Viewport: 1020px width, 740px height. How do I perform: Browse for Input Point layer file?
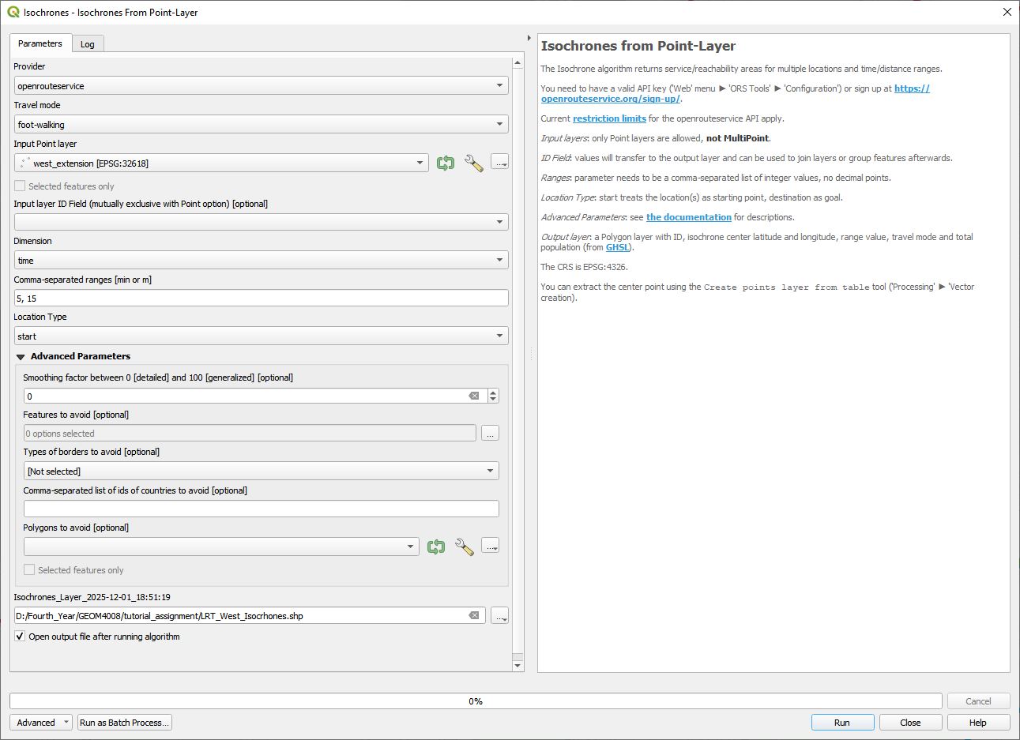coord(499,163)
